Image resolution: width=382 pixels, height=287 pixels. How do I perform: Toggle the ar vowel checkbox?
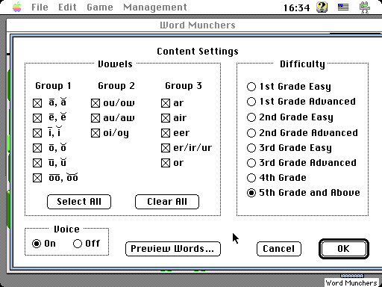[x=166, y=103]
